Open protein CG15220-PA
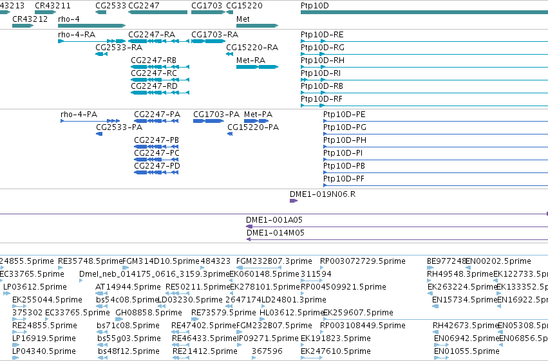This screenshot has height=361, width=548. pyautogui.click(x=253, y=127)
